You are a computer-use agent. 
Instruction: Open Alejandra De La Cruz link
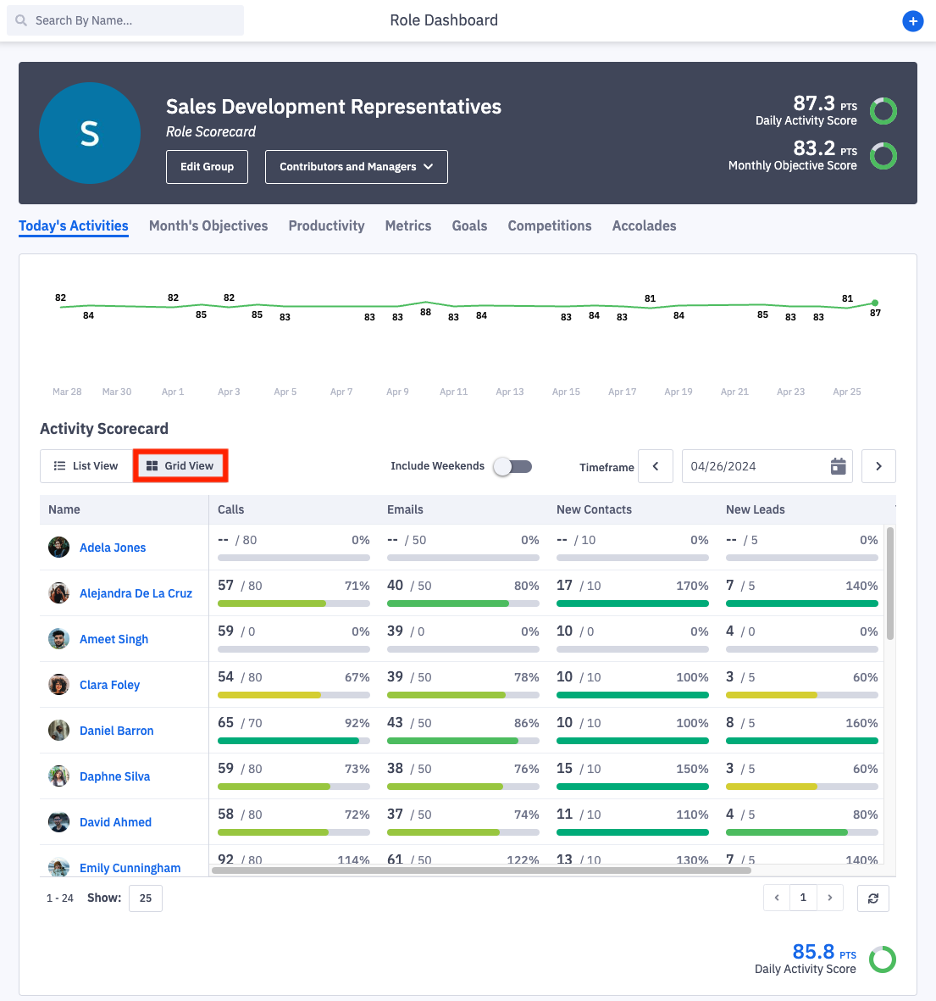pos(136,593)
